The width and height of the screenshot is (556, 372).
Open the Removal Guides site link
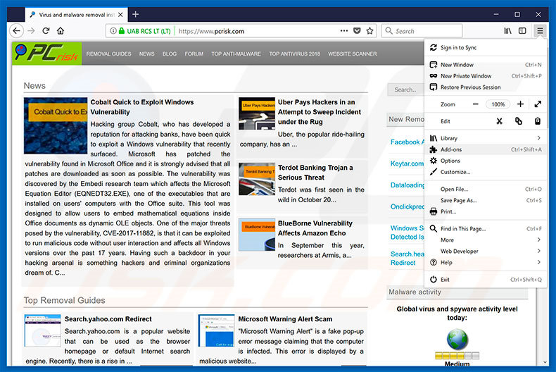(108, 54)
